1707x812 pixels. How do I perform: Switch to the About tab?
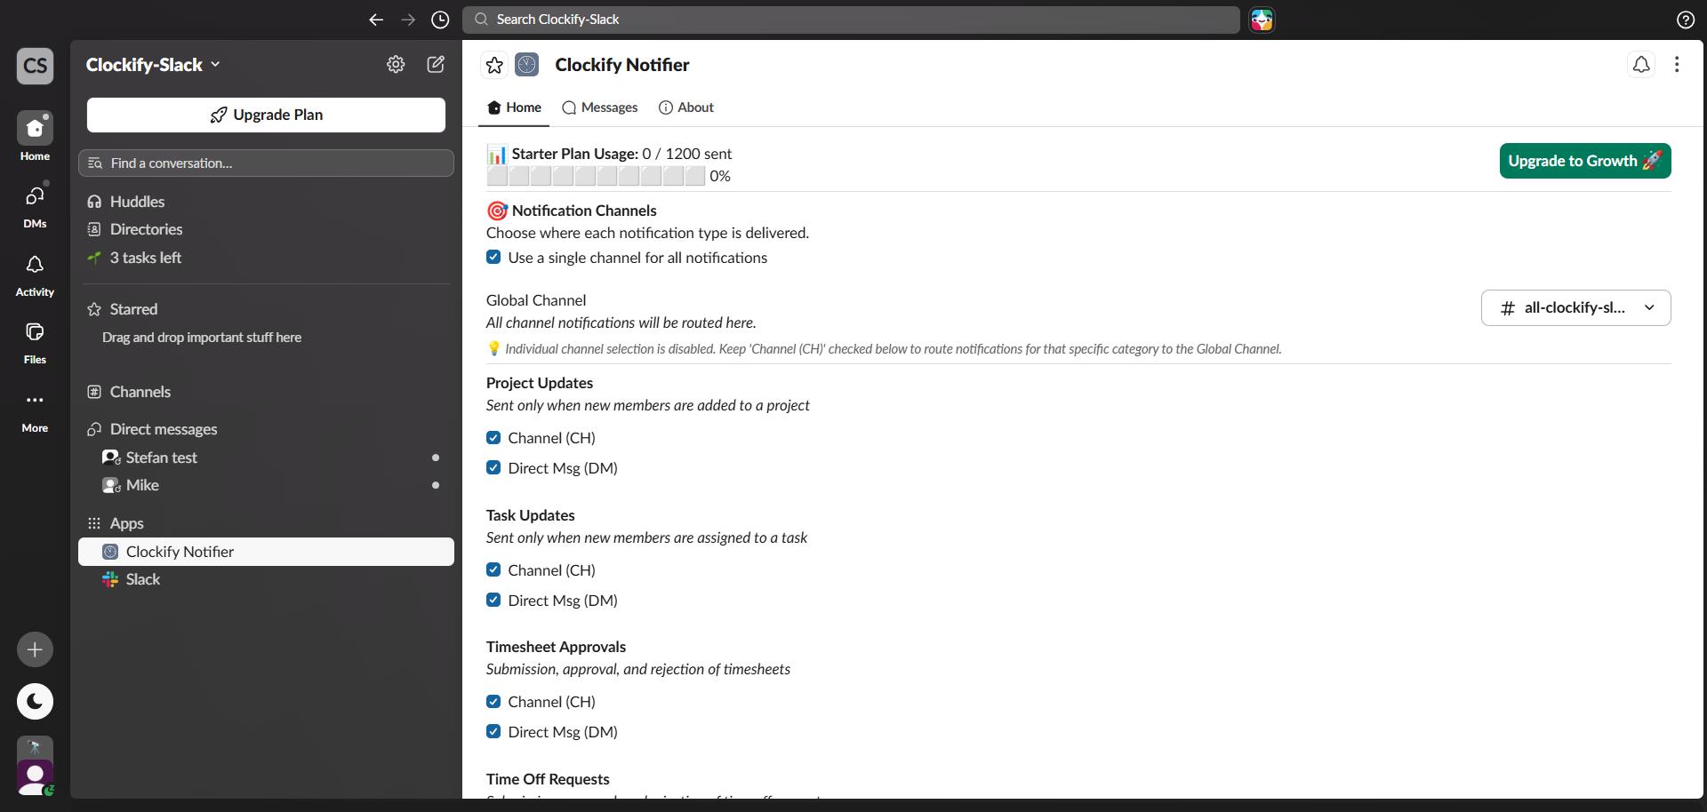point(685,107)
